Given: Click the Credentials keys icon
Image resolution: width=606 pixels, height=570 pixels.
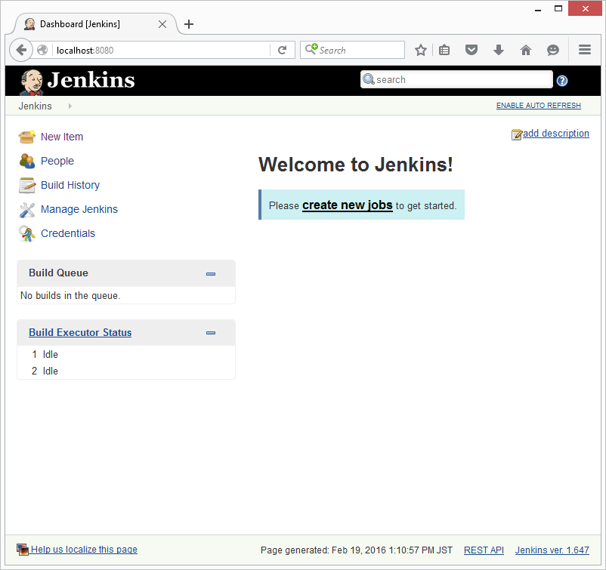Looking at the screenshot, I should click(x=26, y=233).
